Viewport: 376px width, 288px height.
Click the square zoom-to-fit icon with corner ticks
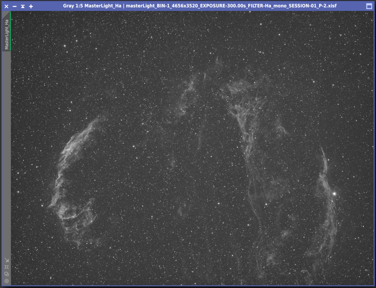pyautogui.click(x=7, y=267)
